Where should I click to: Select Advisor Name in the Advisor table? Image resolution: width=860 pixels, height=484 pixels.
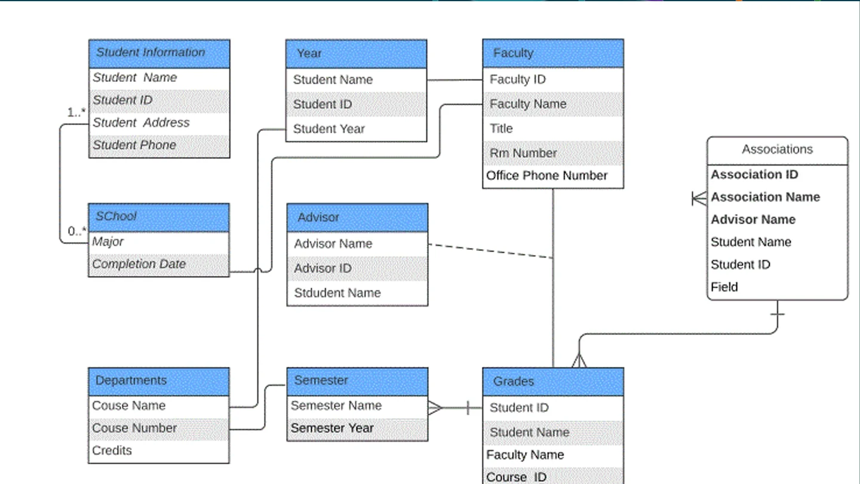pos(357,244)
